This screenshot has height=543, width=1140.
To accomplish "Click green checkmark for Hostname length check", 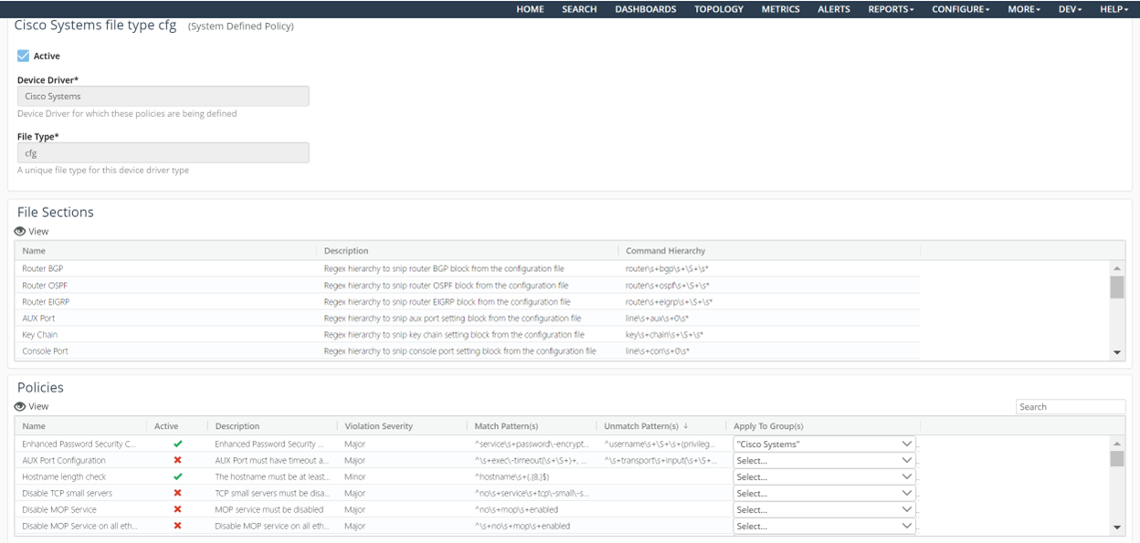I will [177, 477].
